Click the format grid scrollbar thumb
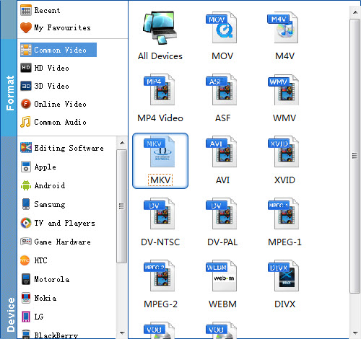Screen dimensions: 361x339 click(355, 156)
